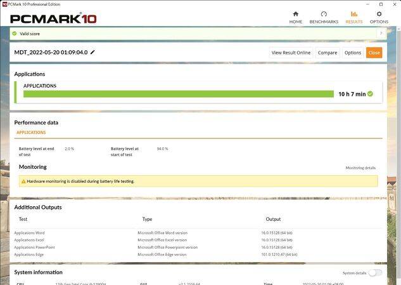401x285 pixels.
Task: Edit the result name with pencil icon
Action: click(92, 52)
